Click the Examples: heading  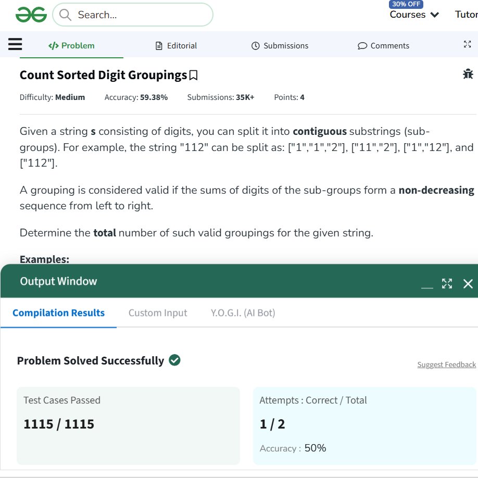[44, 259]
